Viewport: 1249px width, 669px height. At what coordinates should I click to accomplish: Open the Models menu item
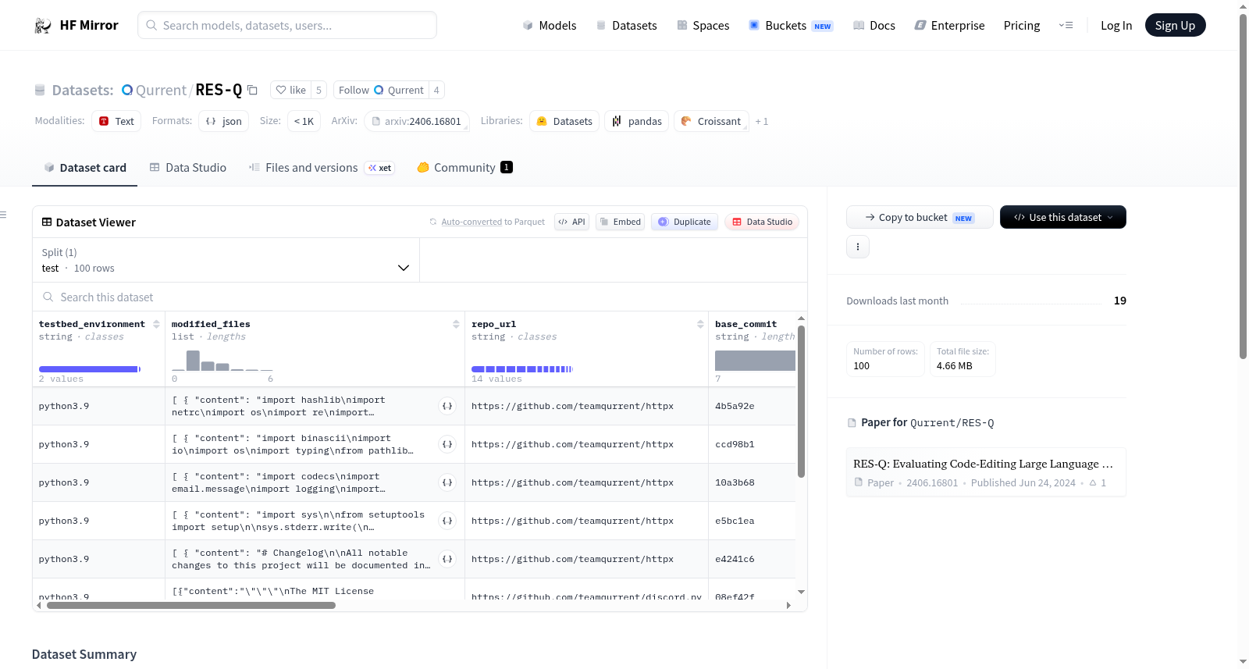coord(550,26)
